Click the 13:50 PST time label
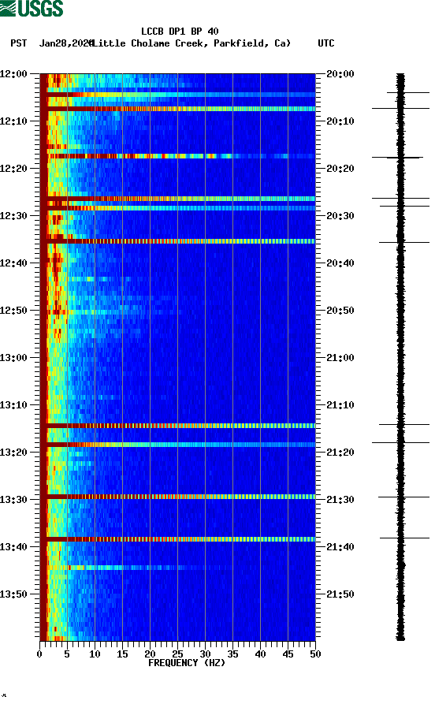 pyautogui.click(x=13, y=594)
